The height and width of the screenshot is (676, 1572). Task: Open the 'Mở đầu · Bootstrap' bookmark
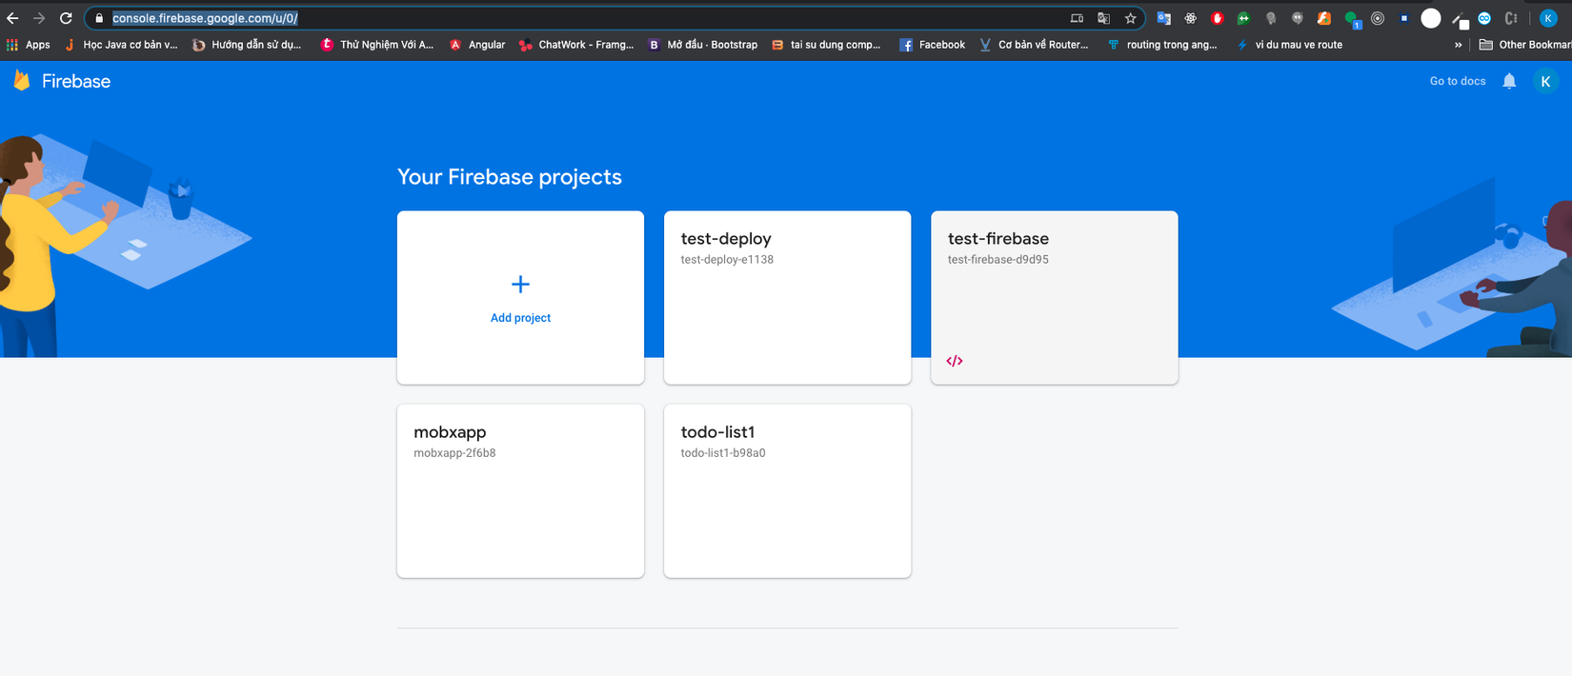[x=703, y=45]
